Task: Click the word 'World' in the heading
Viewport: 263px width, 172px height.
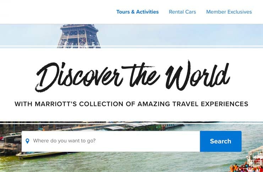Action: tap(198, 75)
